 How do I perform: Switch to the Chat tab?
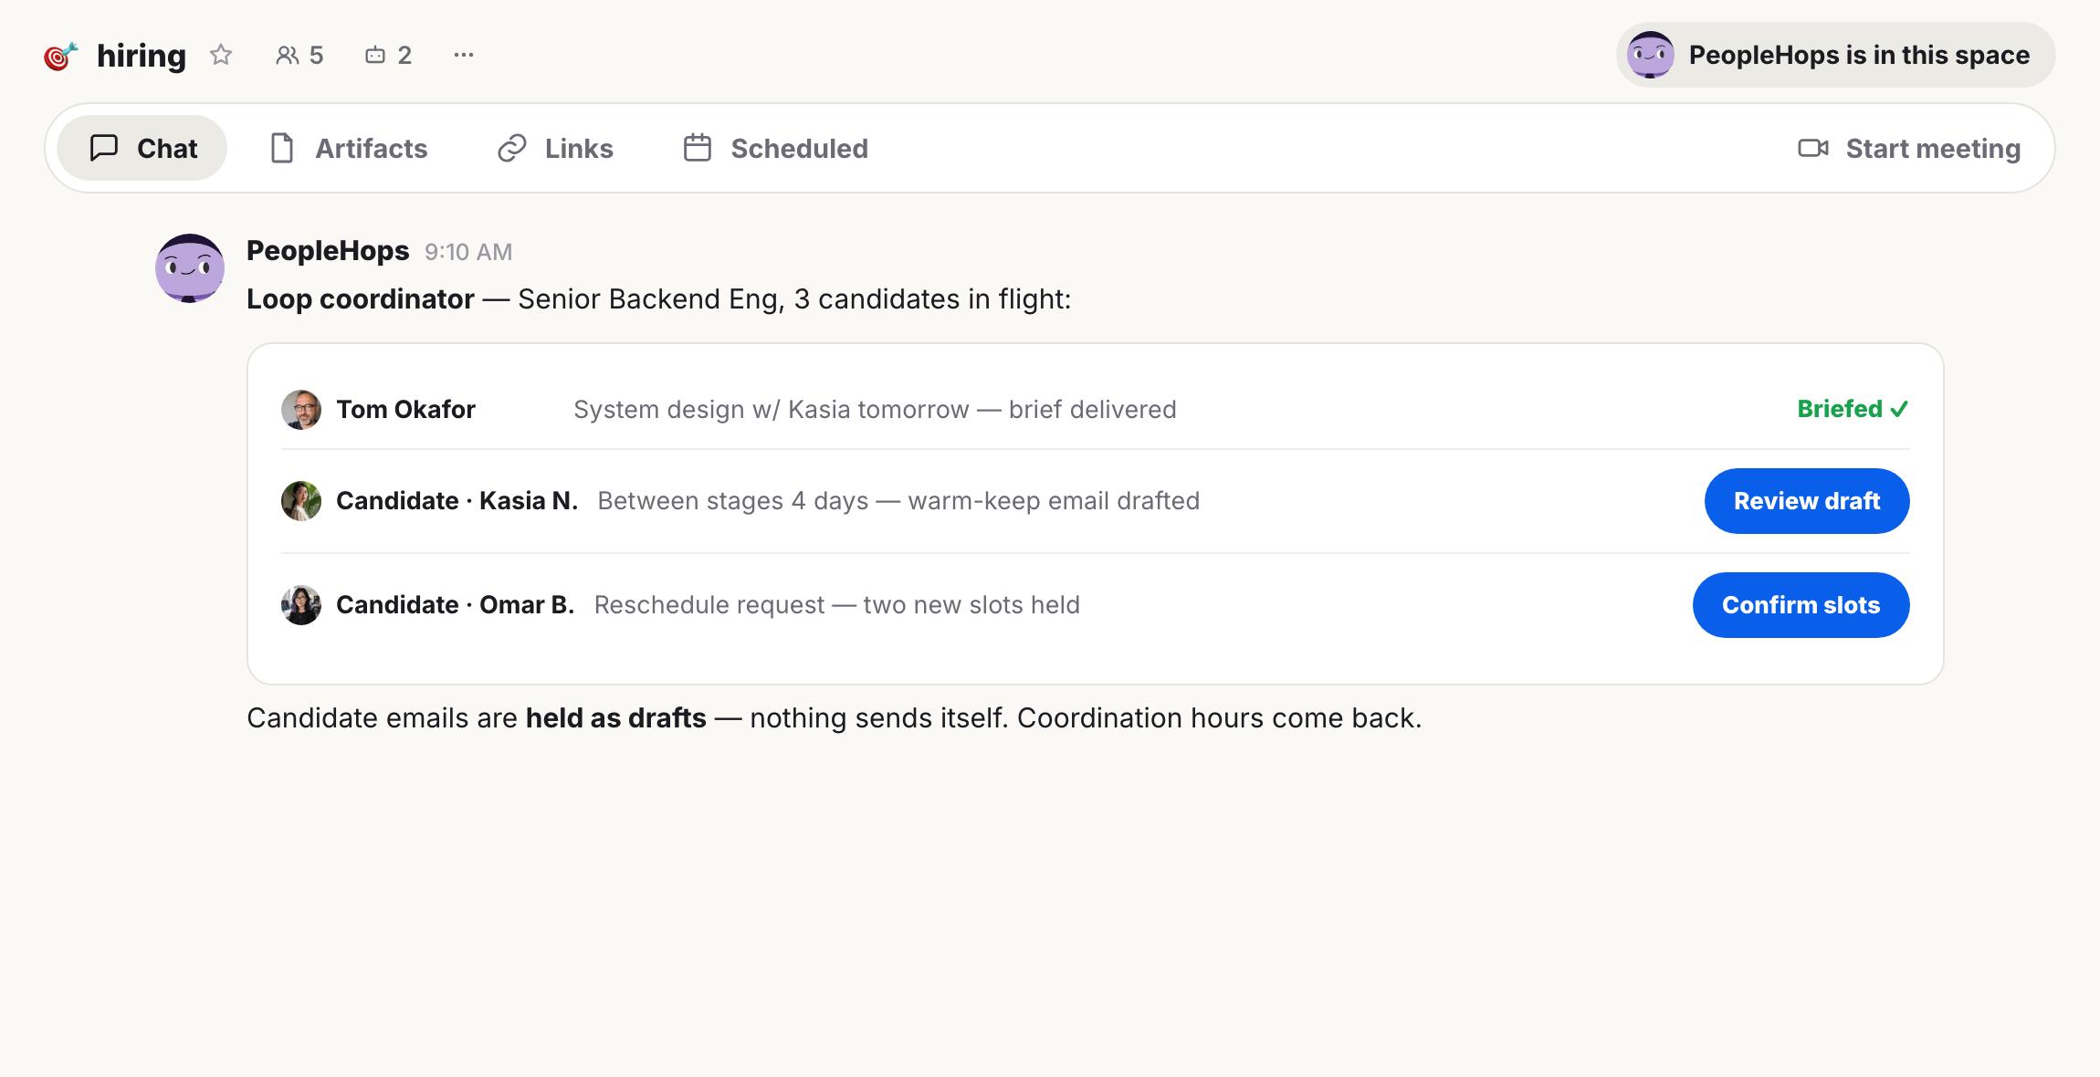(142, 148)
